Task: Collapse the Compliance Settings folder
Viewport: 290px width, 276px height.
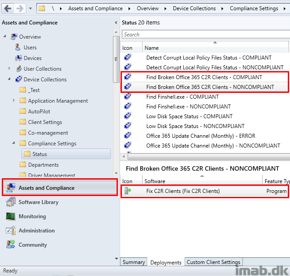Action: pyautogui.click(x=13, y=143)
